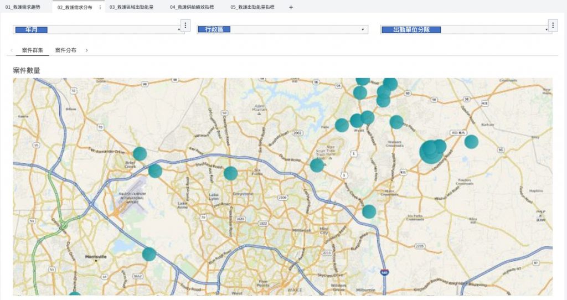Open the 01_救護需求趨勢 page tab
567x300 pixels.
coord(23,7)
